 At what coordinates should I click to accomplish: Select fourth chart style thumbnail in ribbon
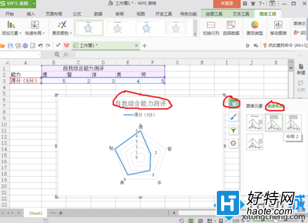pyautogui.click(x=176, y=28)
